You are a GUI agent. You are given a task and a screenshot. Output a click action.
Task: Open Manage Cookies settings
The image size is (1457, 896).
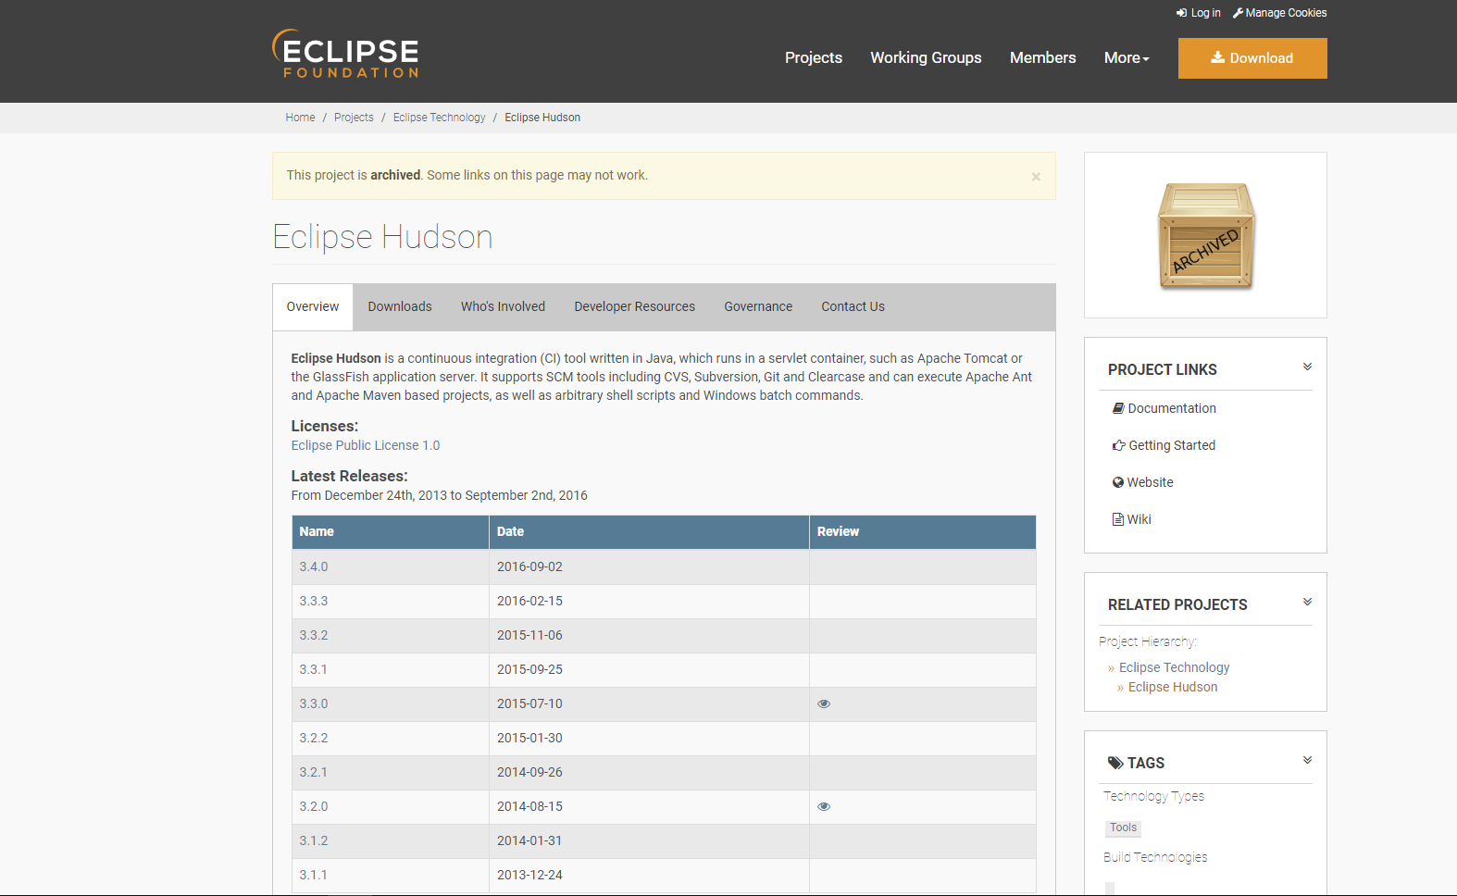pos(1279,13)
